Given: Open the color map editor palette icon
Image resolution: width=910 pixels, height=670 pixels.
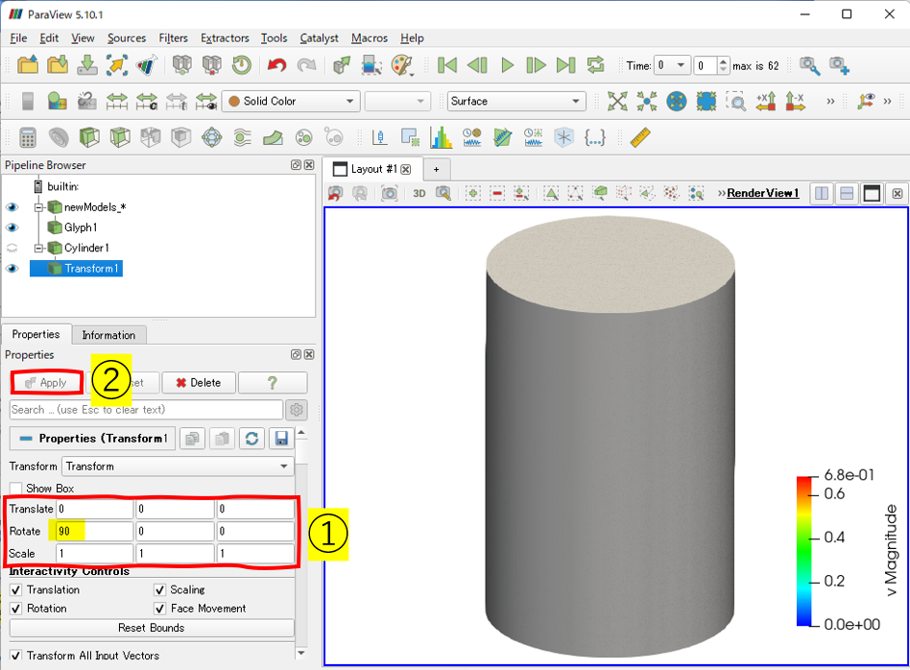Looking at the screenshot, I should pyautogui.click(x=401, y=65).
